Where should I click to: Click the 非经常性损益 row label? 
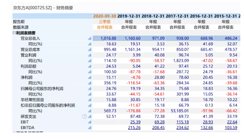32,100
